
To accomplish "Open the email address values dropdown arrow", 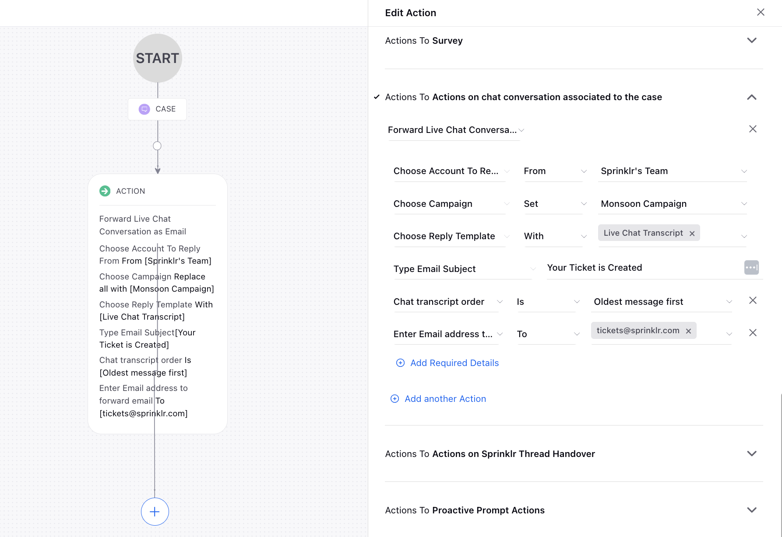I will [729, 334].
